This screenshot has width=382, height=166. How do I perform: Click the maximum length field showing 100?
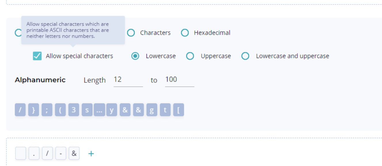tap(179, 80)
